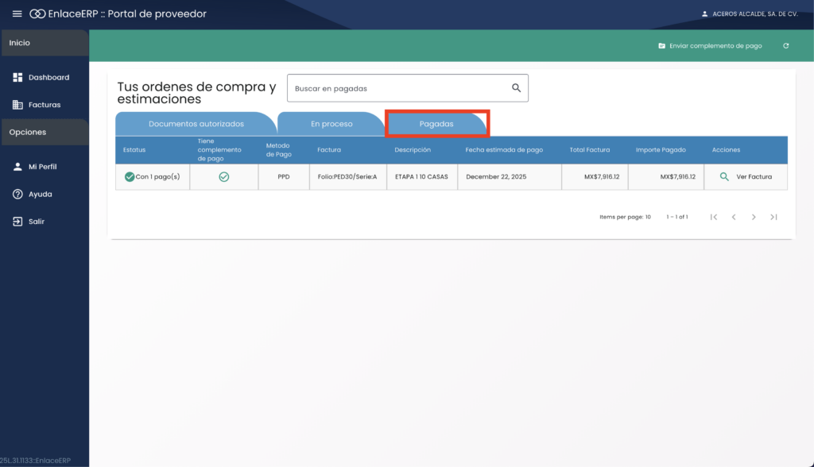
Task: Click the version text 25L.31.1133::EnlaceERP
Action: pyautogui.click(x=35, y=461)
